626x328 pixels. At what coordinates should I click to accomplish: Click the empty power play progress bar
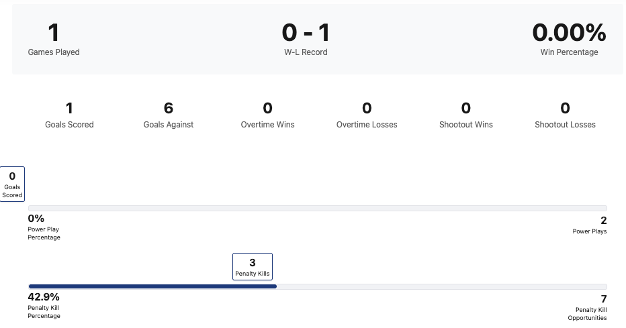coord(317,208)
